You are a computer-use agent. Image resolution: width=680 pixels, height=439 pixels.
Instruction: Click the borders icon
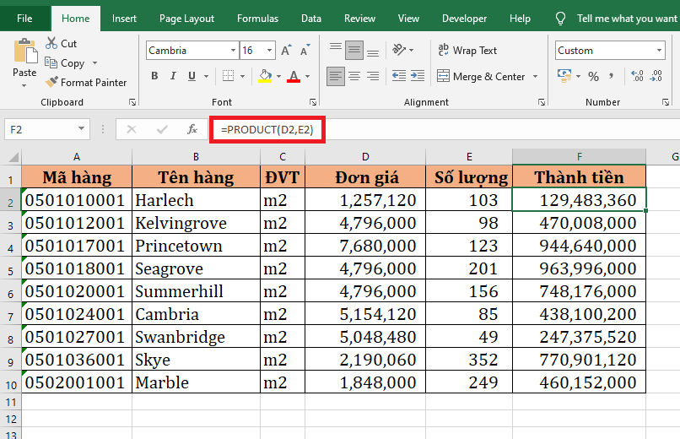click(x=228, y=76)
